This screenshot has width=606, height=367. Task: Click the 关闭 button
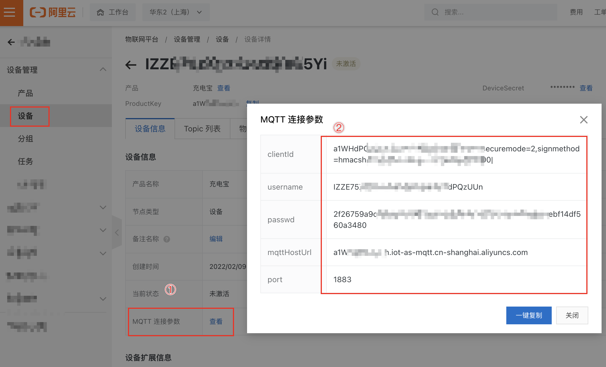point(572,315)
